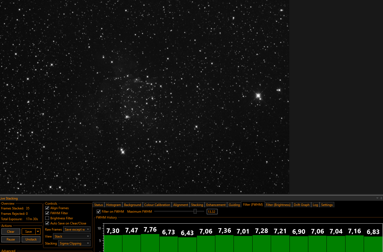Toggle the Live Stacking panel auto-hide pin
Image resolution: width=383 pixels, height=252 pixels.
[381, 198]
